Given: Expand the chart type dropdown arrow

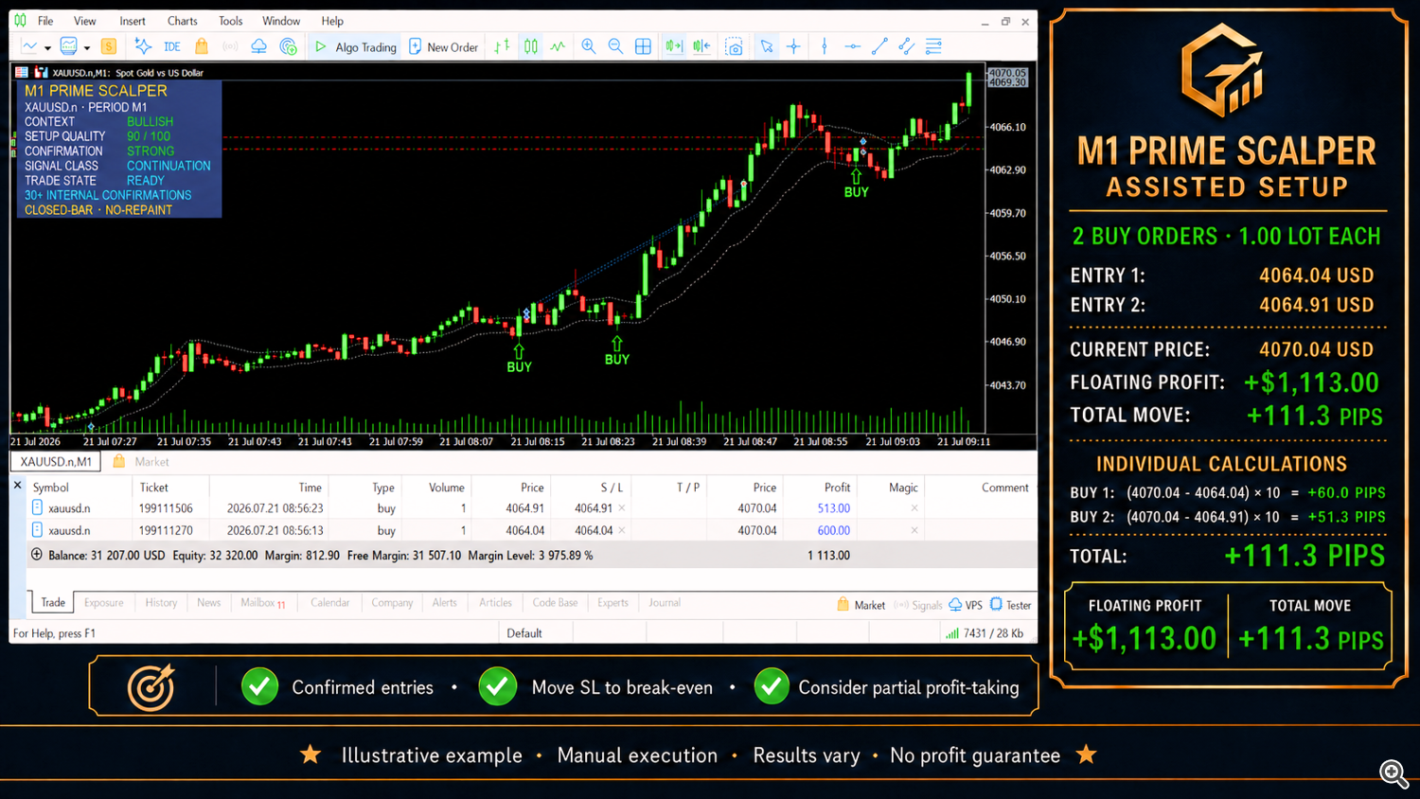Looking at the screenshot, I should [47, 47].
